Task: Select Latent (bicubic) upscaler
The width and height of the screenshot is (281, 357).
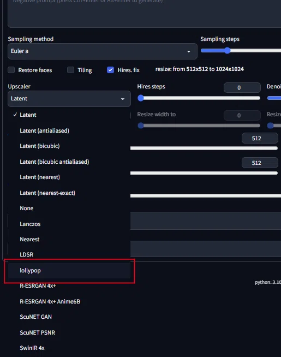Action: [x=69, y=146]
